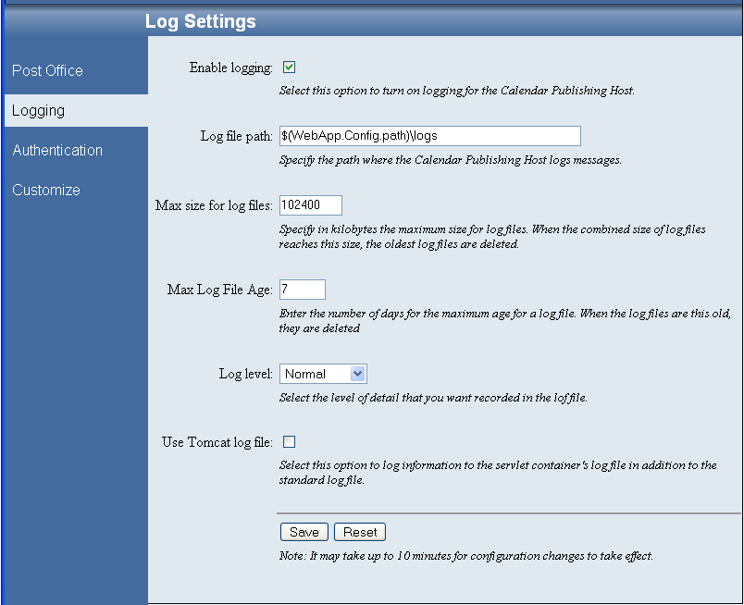Click the Log level label text
The image size is (744, 605).
[x=245, y=375]
